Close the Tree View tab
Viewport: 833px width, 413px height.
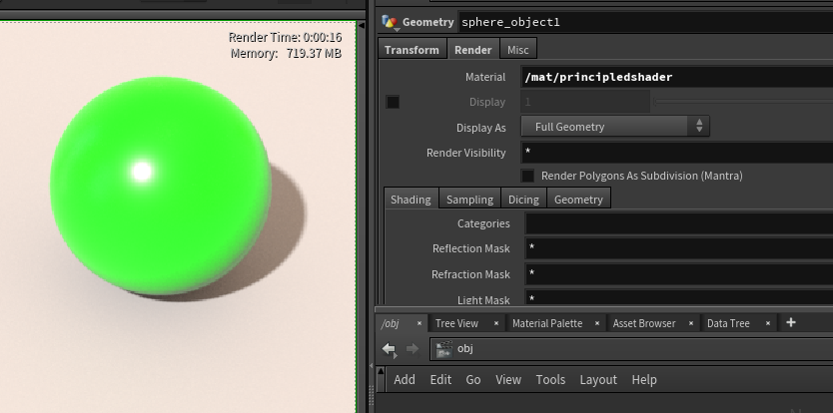click(x=495, y=323)
